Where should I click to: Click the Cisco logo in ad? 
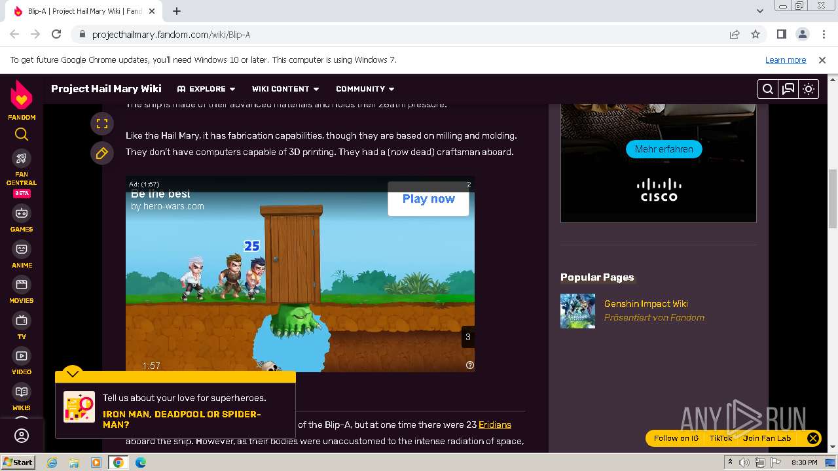[x=659, y=190]
